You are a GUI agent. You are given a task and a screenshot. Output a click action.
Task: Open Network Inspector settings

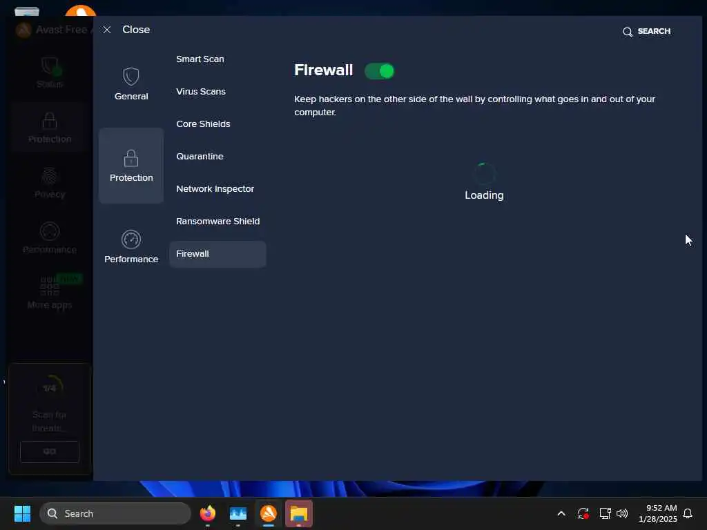point(215,189)
